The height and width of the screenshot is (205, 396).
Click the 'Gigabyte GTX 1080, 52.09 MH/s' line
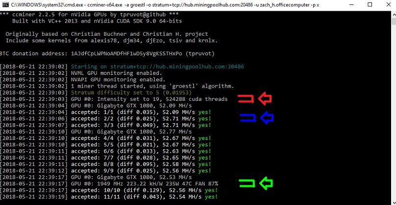pyautogui.click(x=96, y=106)
